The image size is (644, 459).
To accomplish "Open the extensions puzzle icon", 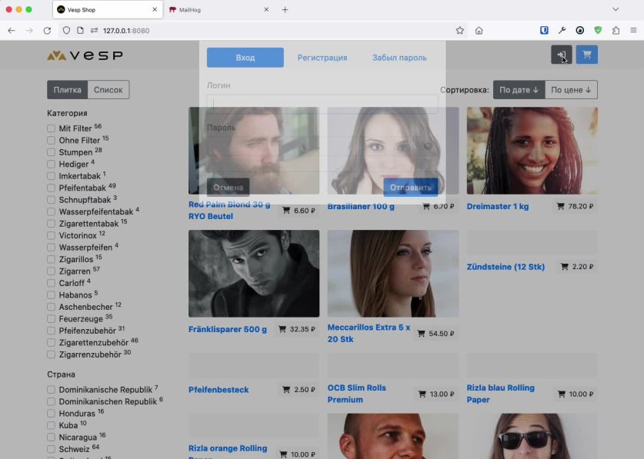I will [x=616, y=31].
